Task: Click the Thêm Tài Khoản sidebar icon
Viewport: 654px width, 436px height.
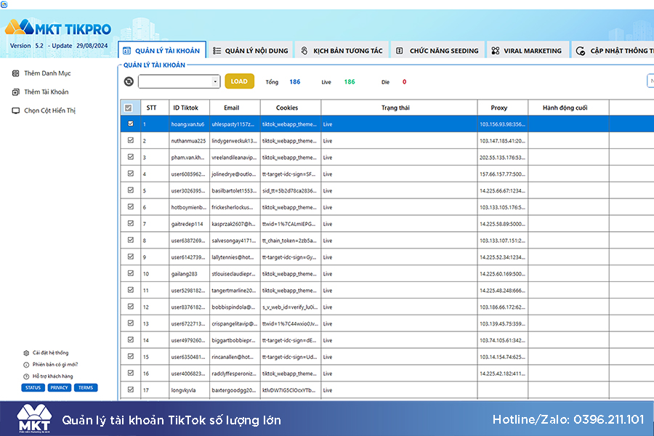Action: (16, 92)
